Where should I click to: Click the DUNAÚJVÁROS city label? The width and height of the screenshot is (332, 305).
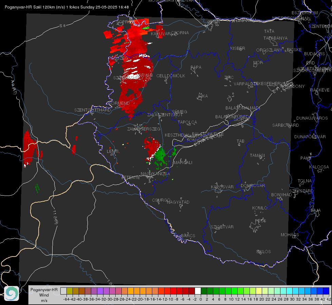[x=312, y=118]
